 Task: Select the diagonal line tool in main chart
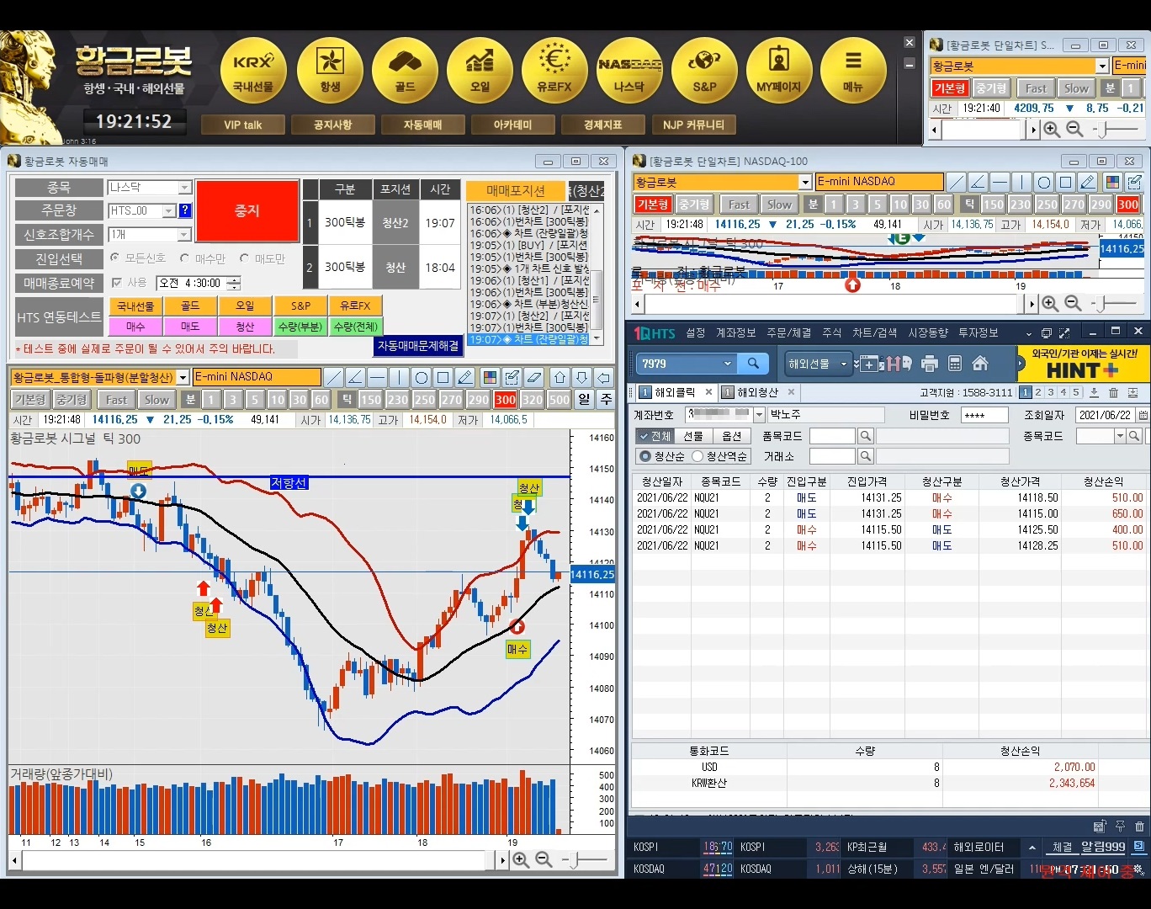click(334, 377)
